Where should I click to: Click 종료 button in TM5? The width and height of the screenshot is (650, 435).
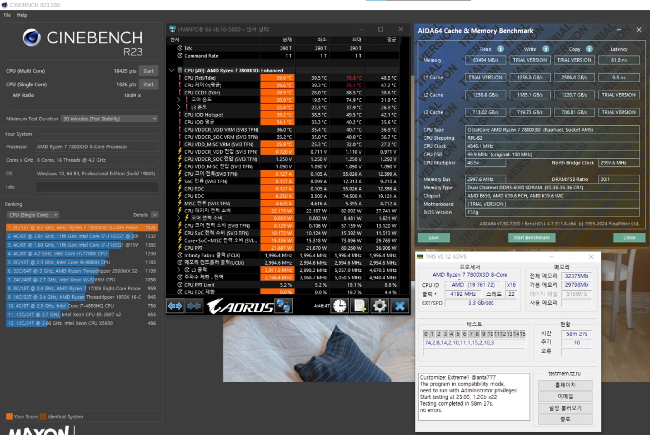click(565, 419)
